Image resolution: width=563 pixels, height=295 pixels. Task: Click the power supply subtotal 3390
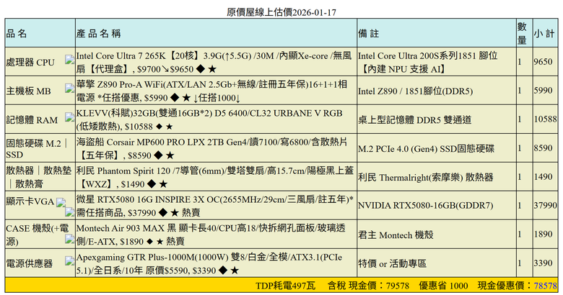click(x=543, y=263)
